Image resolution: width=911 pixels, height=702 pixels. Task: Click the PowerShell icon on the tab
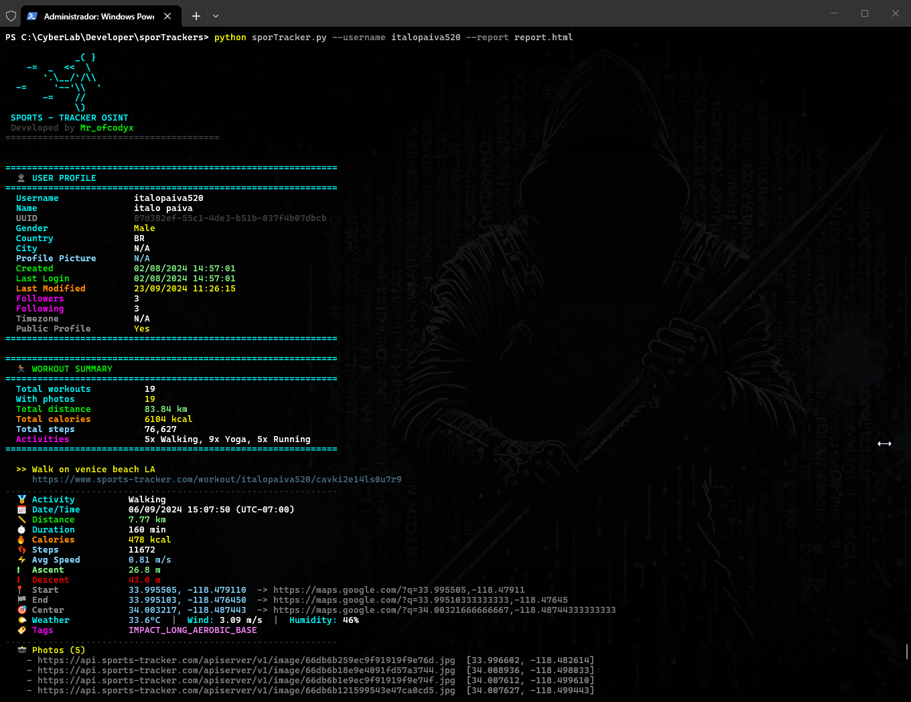click(32, 16)
